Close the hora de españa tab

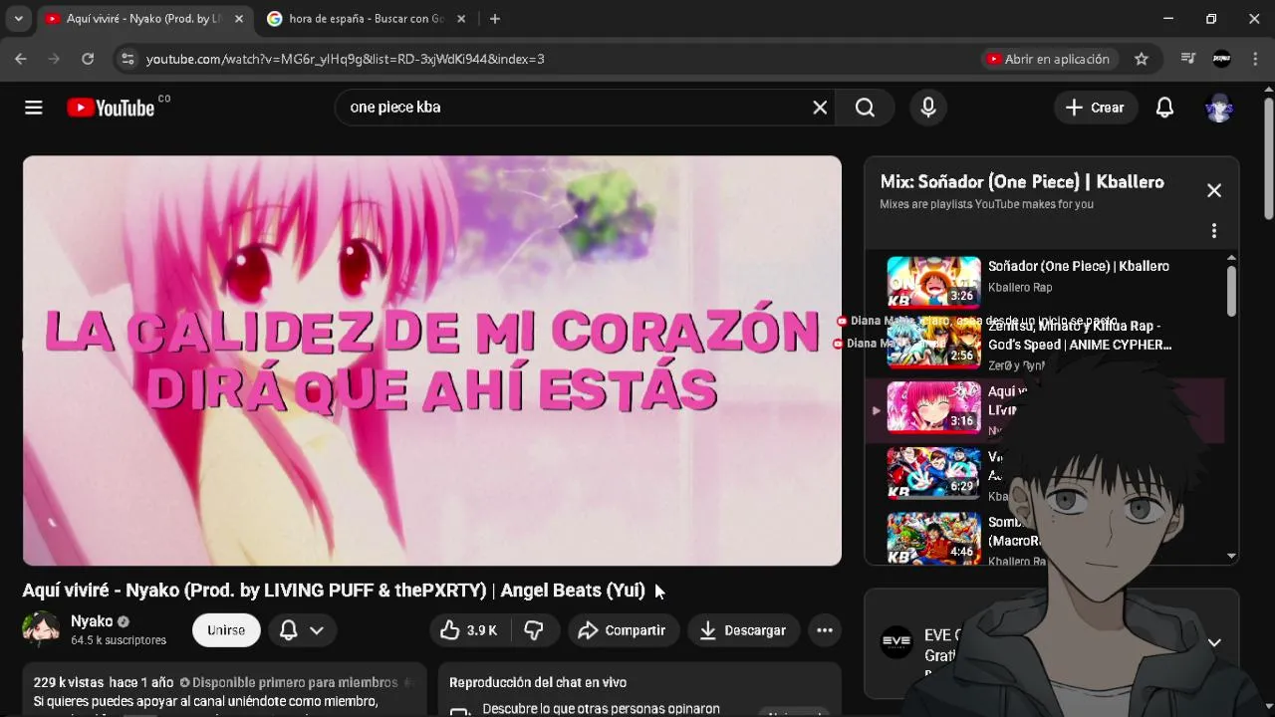[x=461, y=19]
